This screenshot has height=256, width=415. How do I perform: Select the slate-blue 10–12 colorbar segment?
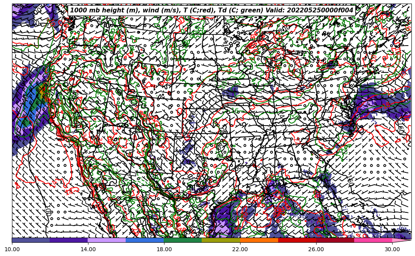tap(31, 240)
